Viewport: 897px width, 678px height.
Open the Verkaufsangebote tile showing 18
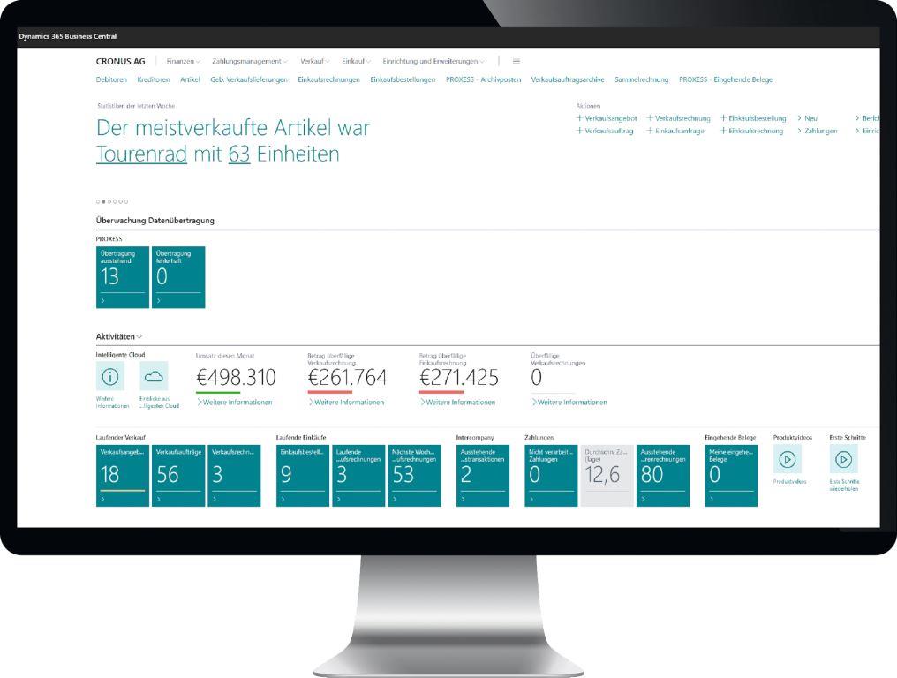pos(123,476)
